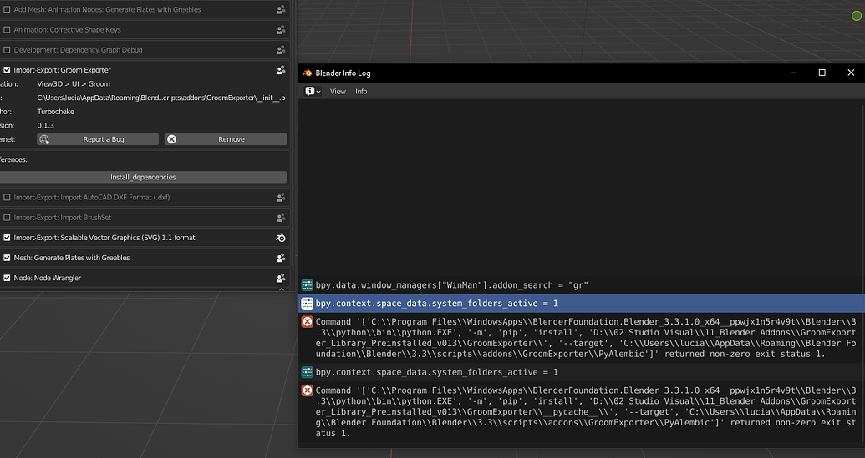This screenshot has height=458, width=865.
Task: Click the version value 0.1.3
Action: pos(46,125)
